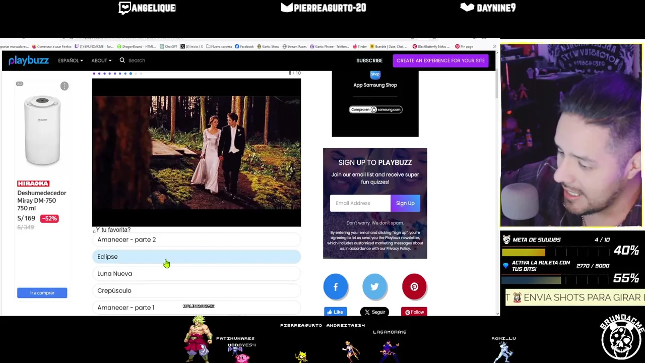Click the SIGN UP TO PLAYBUZZ heading
This screenshot has width=645, height=363.
(x=375, y=162)
